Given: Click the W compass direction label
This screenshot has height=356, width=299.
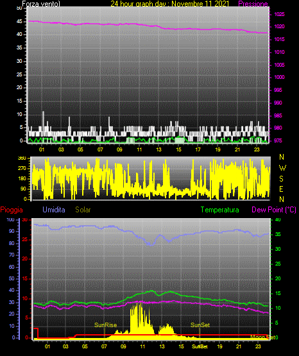Looking at the screenshot, I should [x=282, y=168].
